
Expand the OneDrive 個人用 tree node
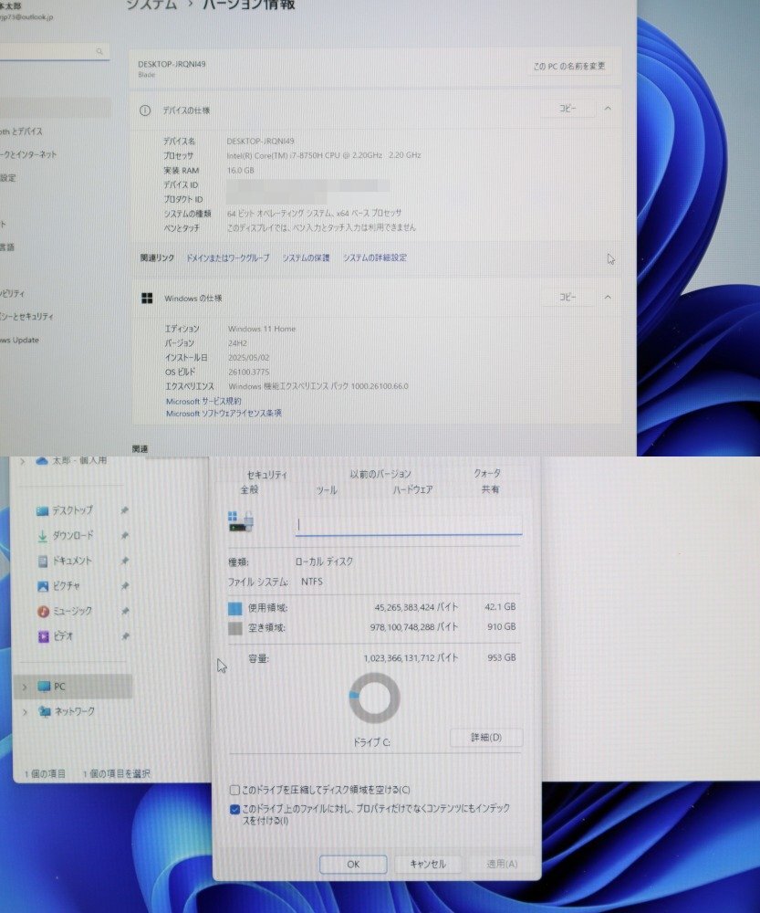tap(23, 461)
